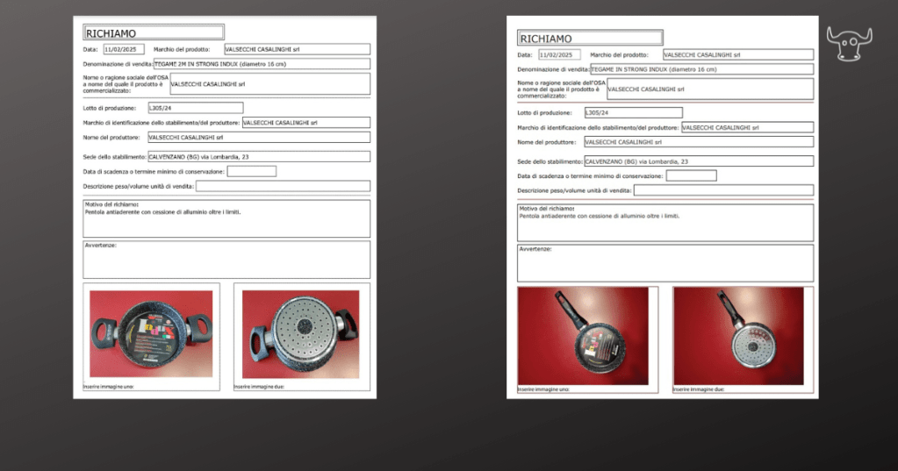Click the two-handled pot front photo
This screenshot has width=898, height=471.
pyautogui.click(x=151, y=334)
